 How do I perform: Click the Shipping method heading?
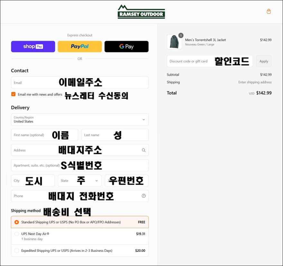tap(26, 211)
